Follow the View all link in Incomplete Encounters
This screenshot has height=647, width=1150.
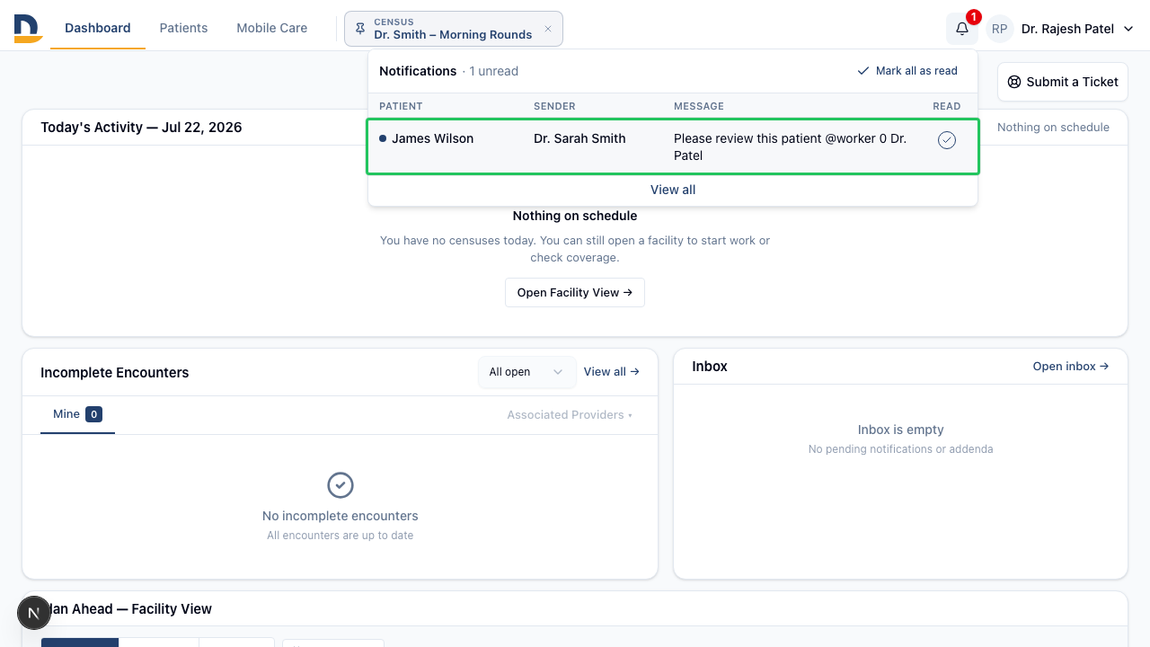(612, 372)
